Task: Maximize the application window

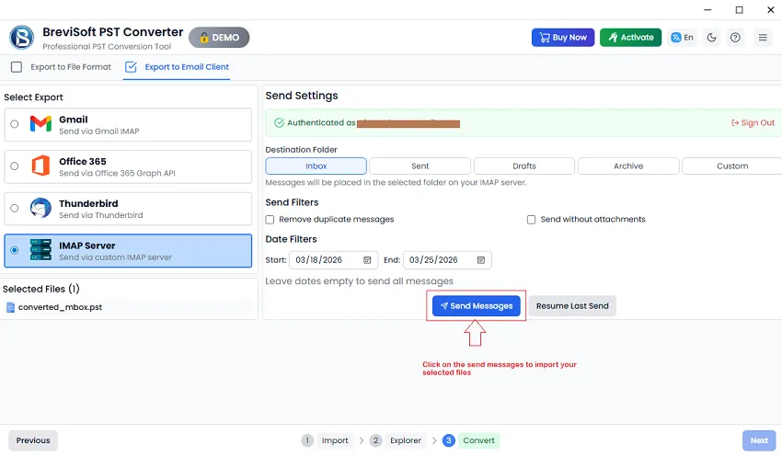Action: (739, 10)
